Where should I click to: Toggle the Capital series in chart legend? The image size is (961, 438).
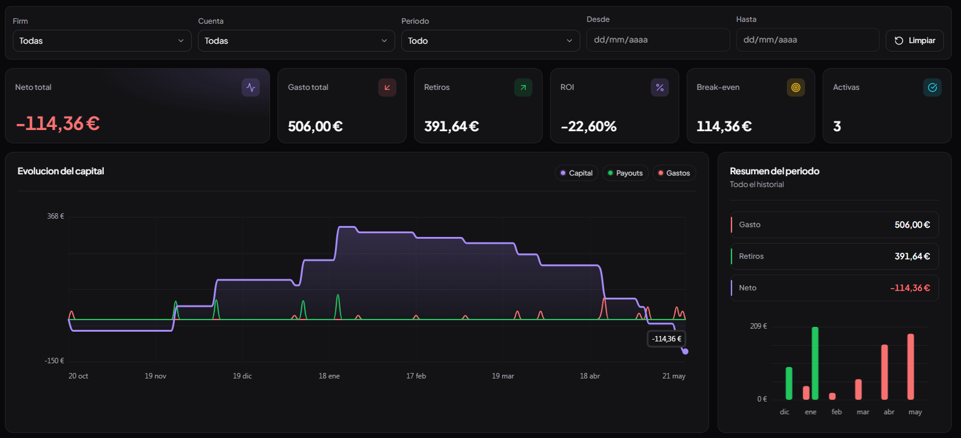click(x=577, y=173)
